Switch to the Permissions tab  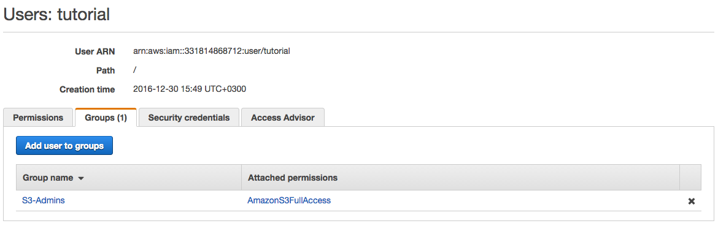(x=38, y=118)
